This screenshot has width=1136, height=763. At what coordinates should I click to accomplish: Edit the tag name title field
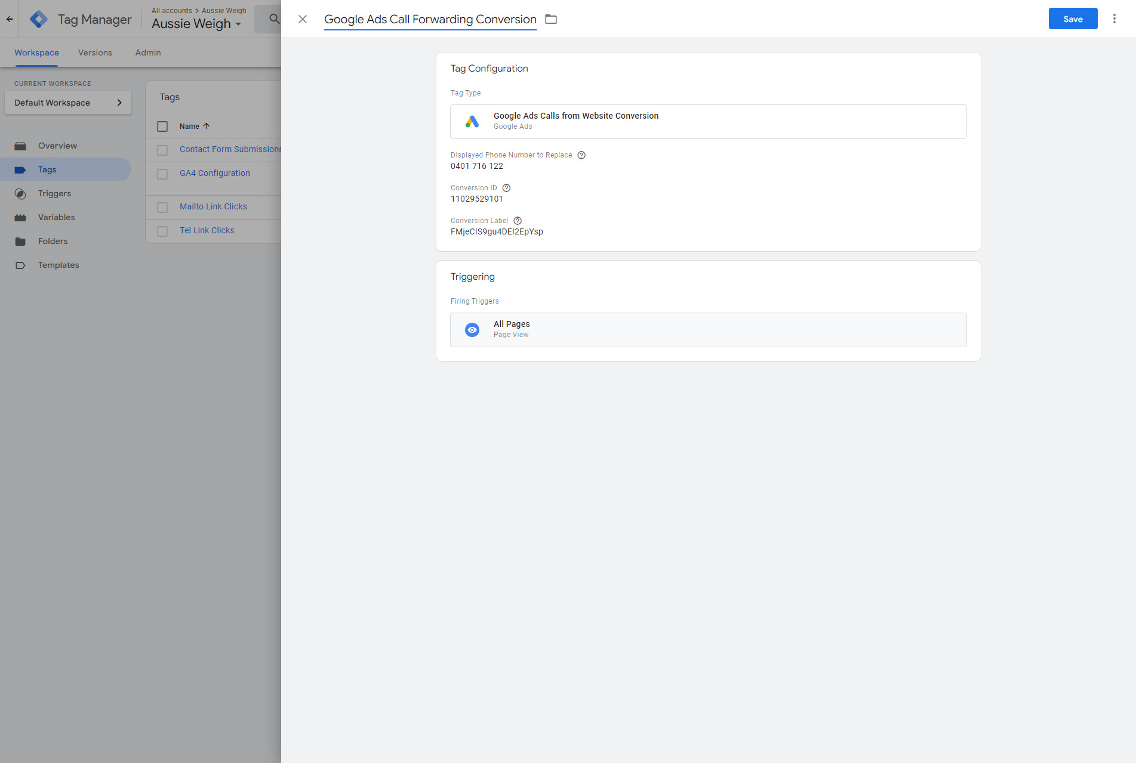pos(430,19)
